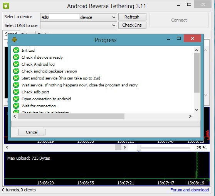This screenshot has width=215, height=196.
Task: Click the 'Max upload: 723 Bytes' label
Action: tap(29, 158)
